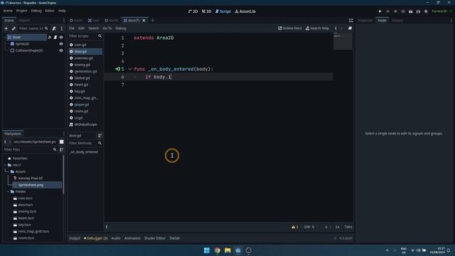Stop the running project
This screenshot has width=455, height=256.
pyautogui.click(x=395, y=11)
